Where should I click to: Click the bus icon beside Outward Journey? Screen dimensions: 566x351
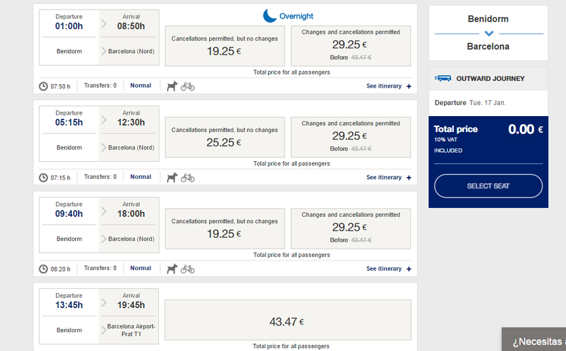[445, 79]
